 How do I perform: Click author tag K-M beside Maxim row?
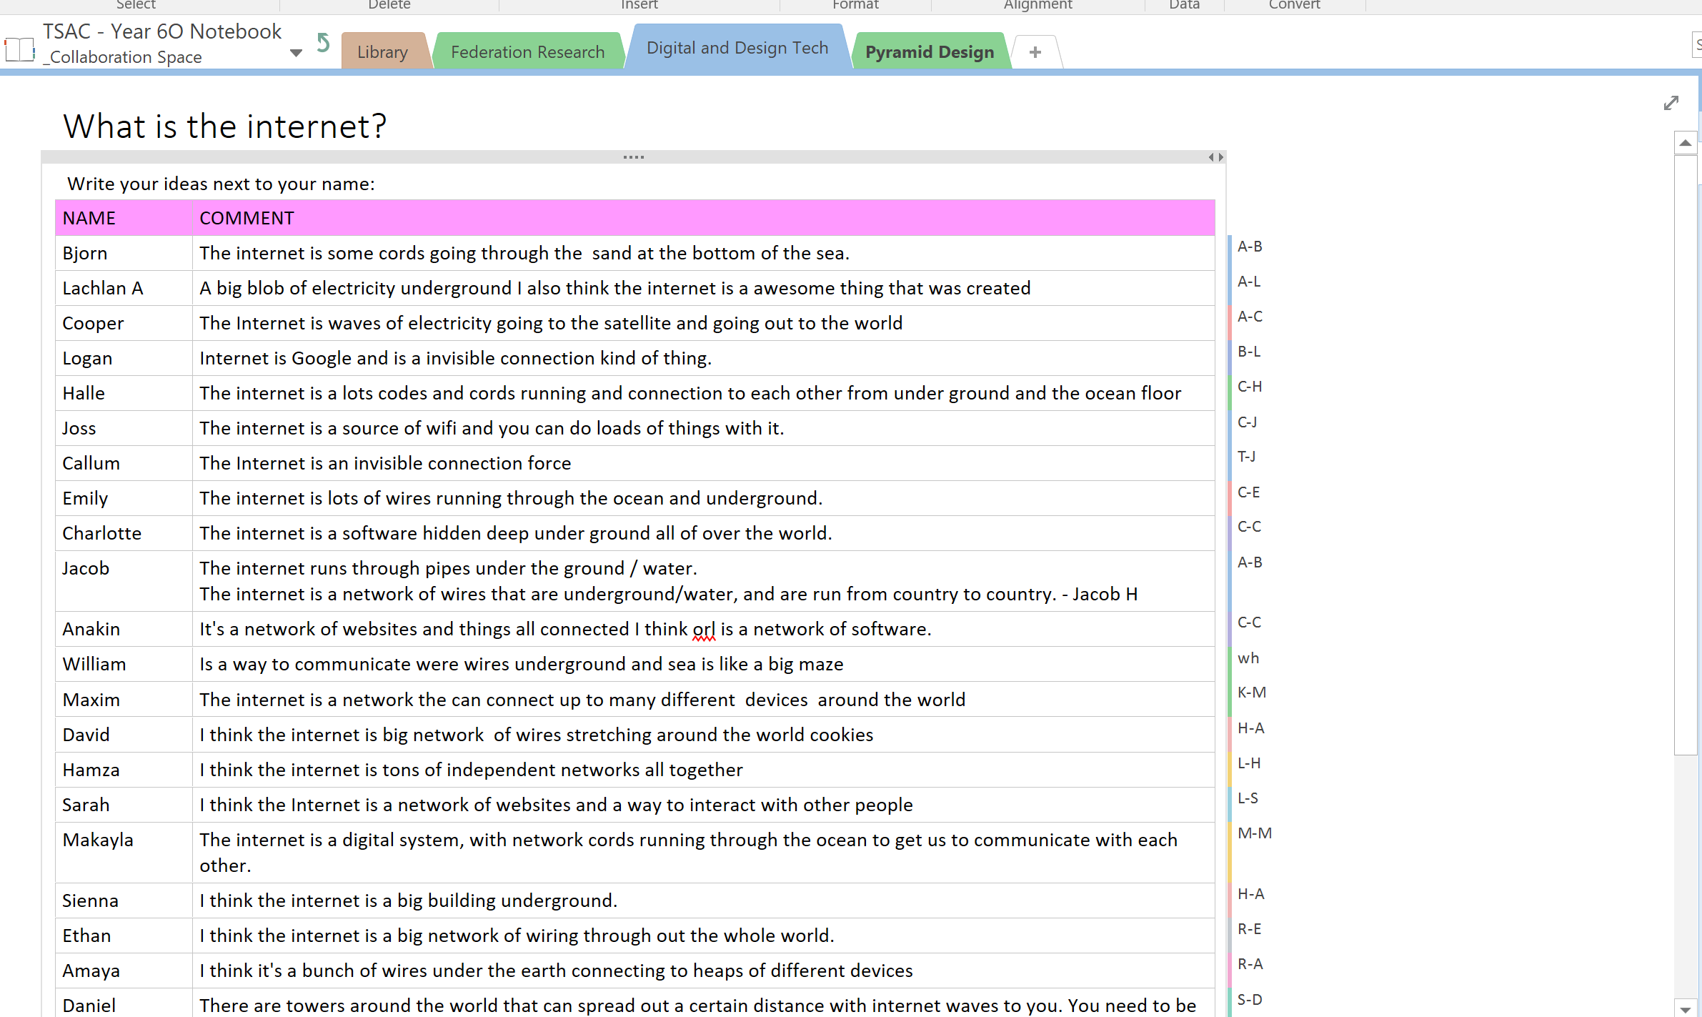[x=1252, y=693]
